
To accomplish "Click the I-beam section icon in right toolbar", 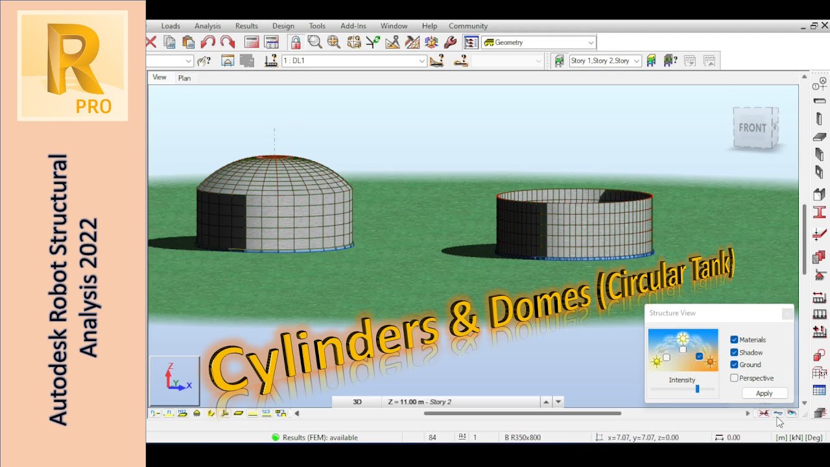I will (820, 213).
